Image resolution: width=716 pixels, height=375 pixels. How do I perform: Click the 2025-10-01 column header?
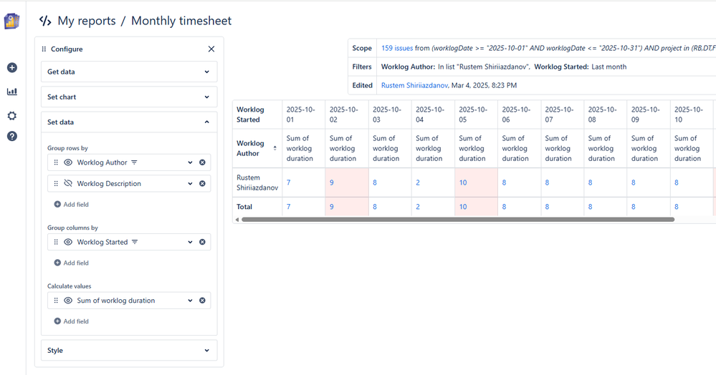point(304,115)
